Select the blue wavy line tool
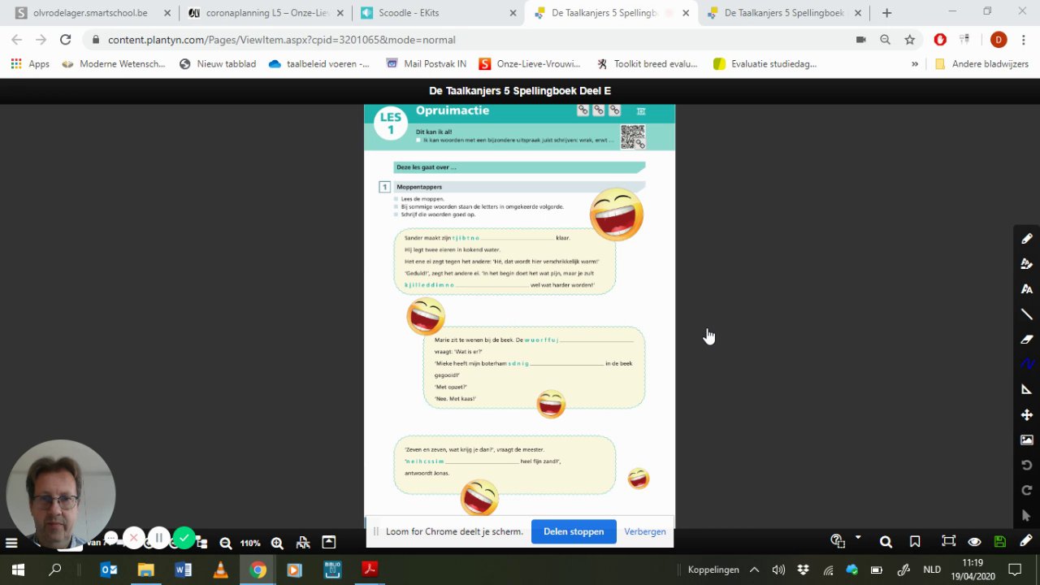Viewport: 1040px width, 585px height. (x=1027, y=364)
